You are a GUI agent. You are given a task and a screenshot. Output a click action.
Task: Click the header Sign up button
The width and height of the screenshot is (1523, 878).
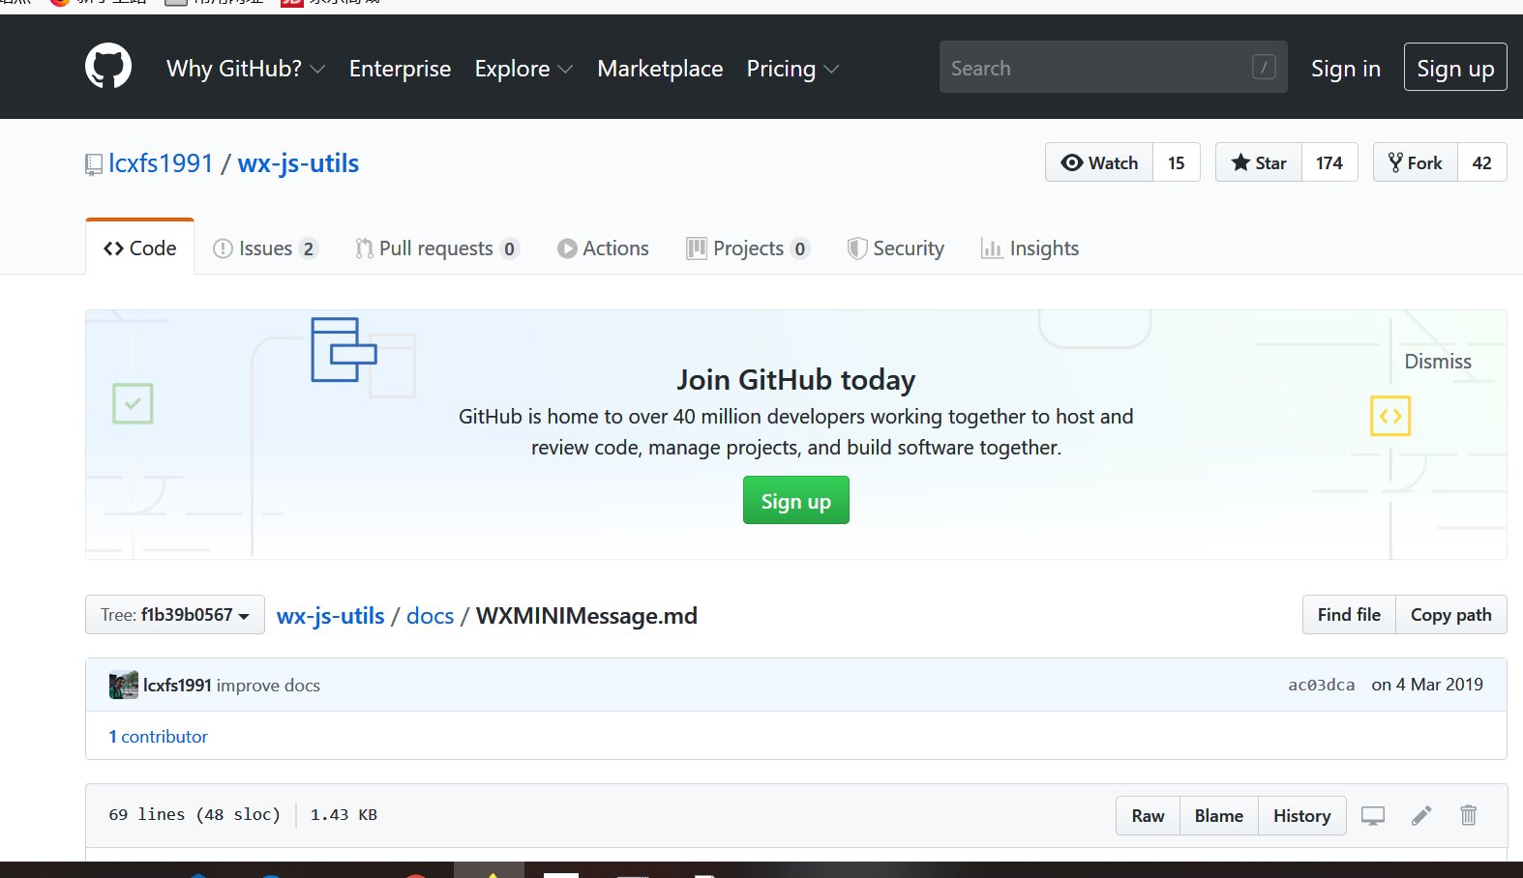[1454, 67]
